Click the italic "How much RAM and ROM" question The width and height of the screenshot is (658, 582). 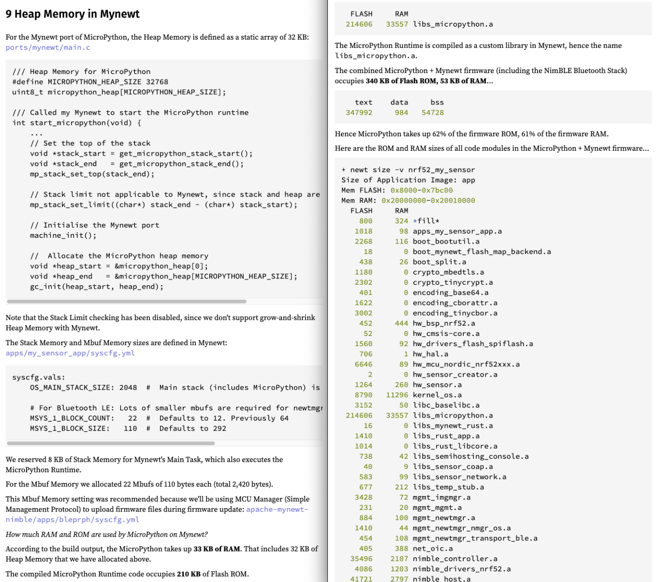click(x=106, y=534)
